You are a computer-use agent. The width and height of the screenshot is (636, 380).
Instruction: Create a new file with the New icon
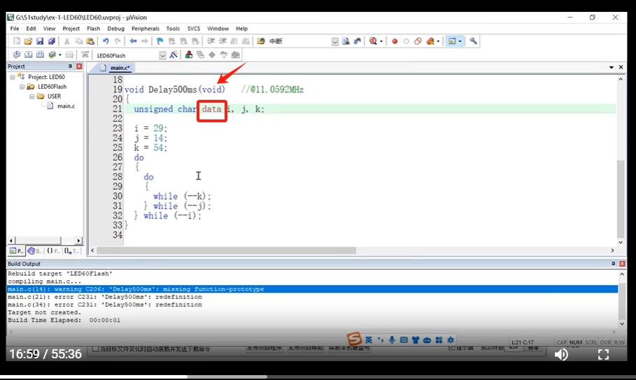coord(17,41)
